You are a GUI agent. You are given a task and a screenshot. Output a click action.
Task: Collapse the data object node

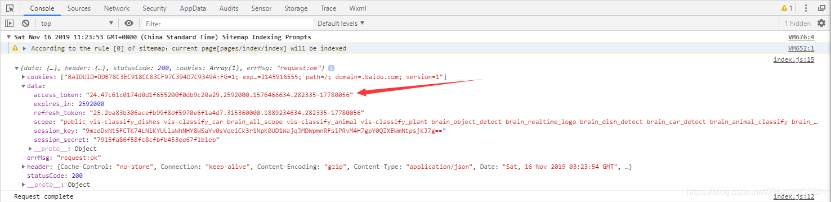(x=23, y=86)
